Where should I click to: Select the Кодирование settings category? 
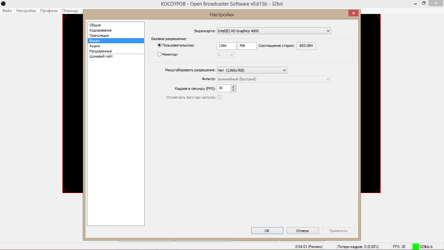point(116,30)
